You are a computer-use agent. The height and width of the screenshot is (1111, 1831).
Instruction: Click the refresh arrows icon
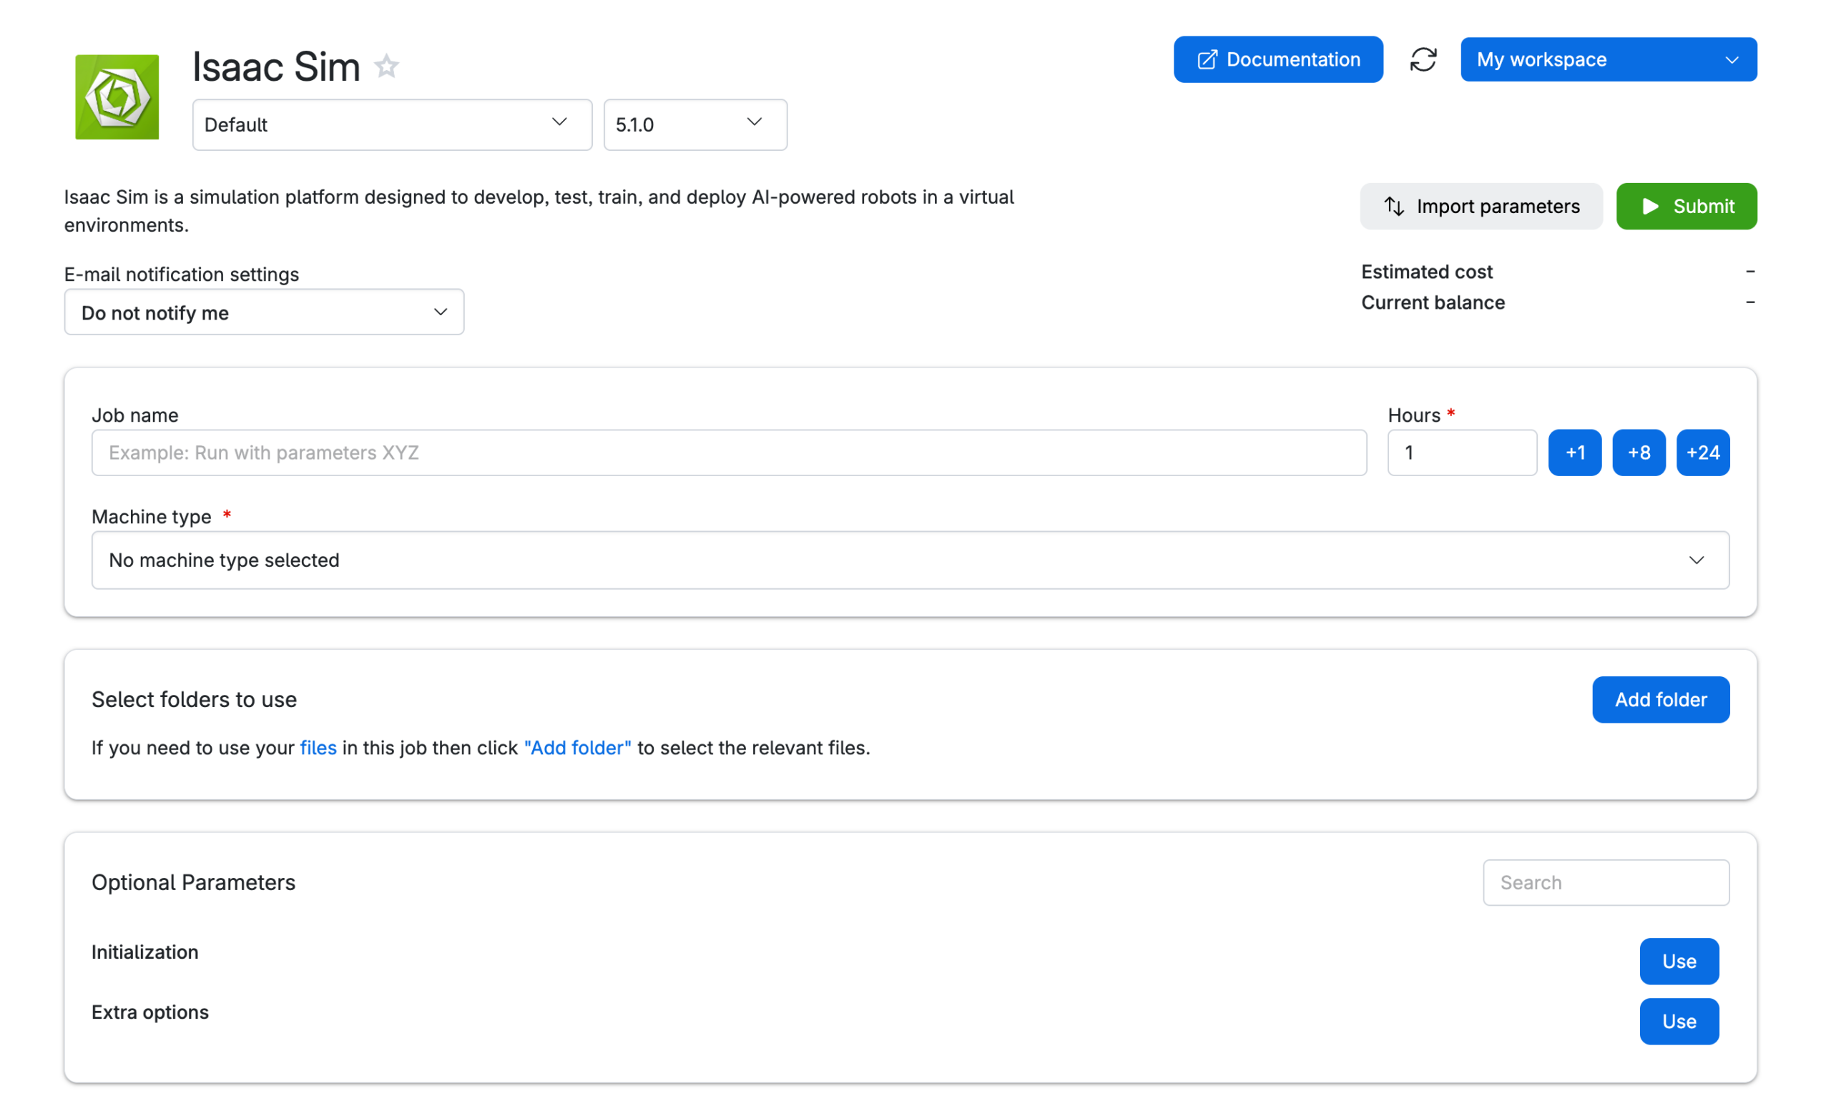[1423, 59]
